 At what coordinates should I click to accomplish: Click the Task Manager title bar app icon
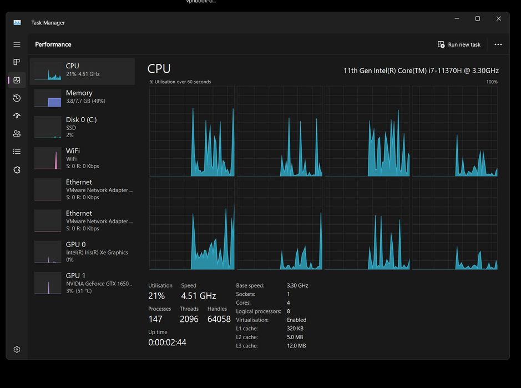[17, 23]
